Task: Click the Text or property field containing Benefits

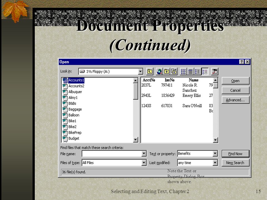Action: click(195, 154)
